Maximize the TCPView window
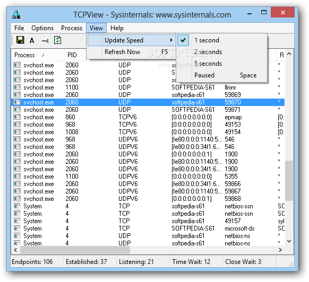The width and height of the screenshot is (309, 282). click(264, 13)
